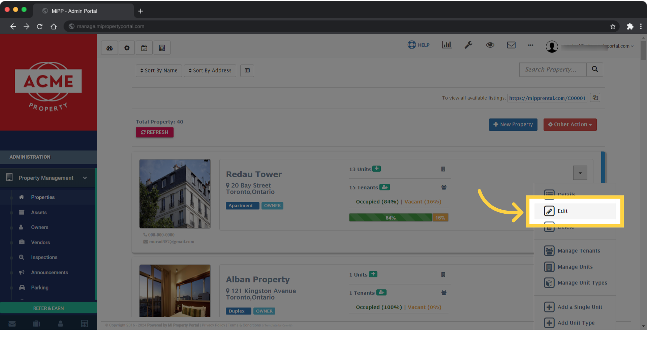
Task: Open the mipprental.com listings link
Action: pyautogui.click(x=547, y=98)
